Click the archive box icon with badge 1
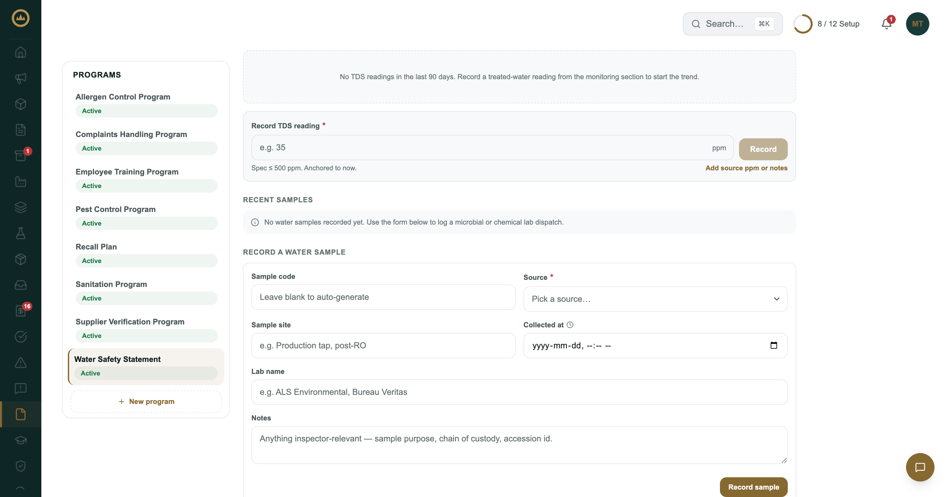This screenshot has height=497, width=950. tap(21, 155)
